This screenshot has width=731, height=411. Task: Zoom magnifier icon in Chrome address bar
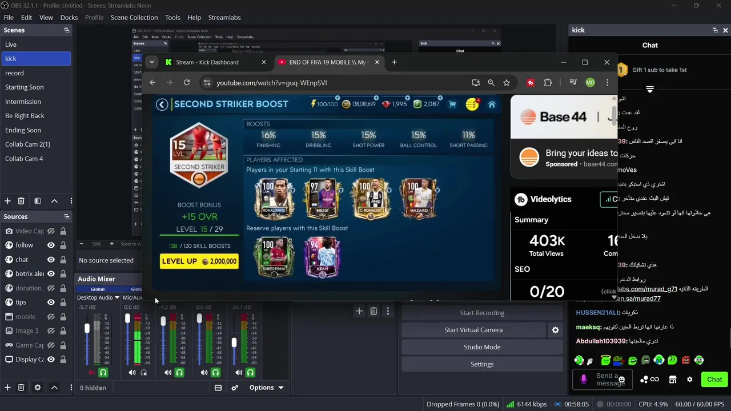coord(491,83)
